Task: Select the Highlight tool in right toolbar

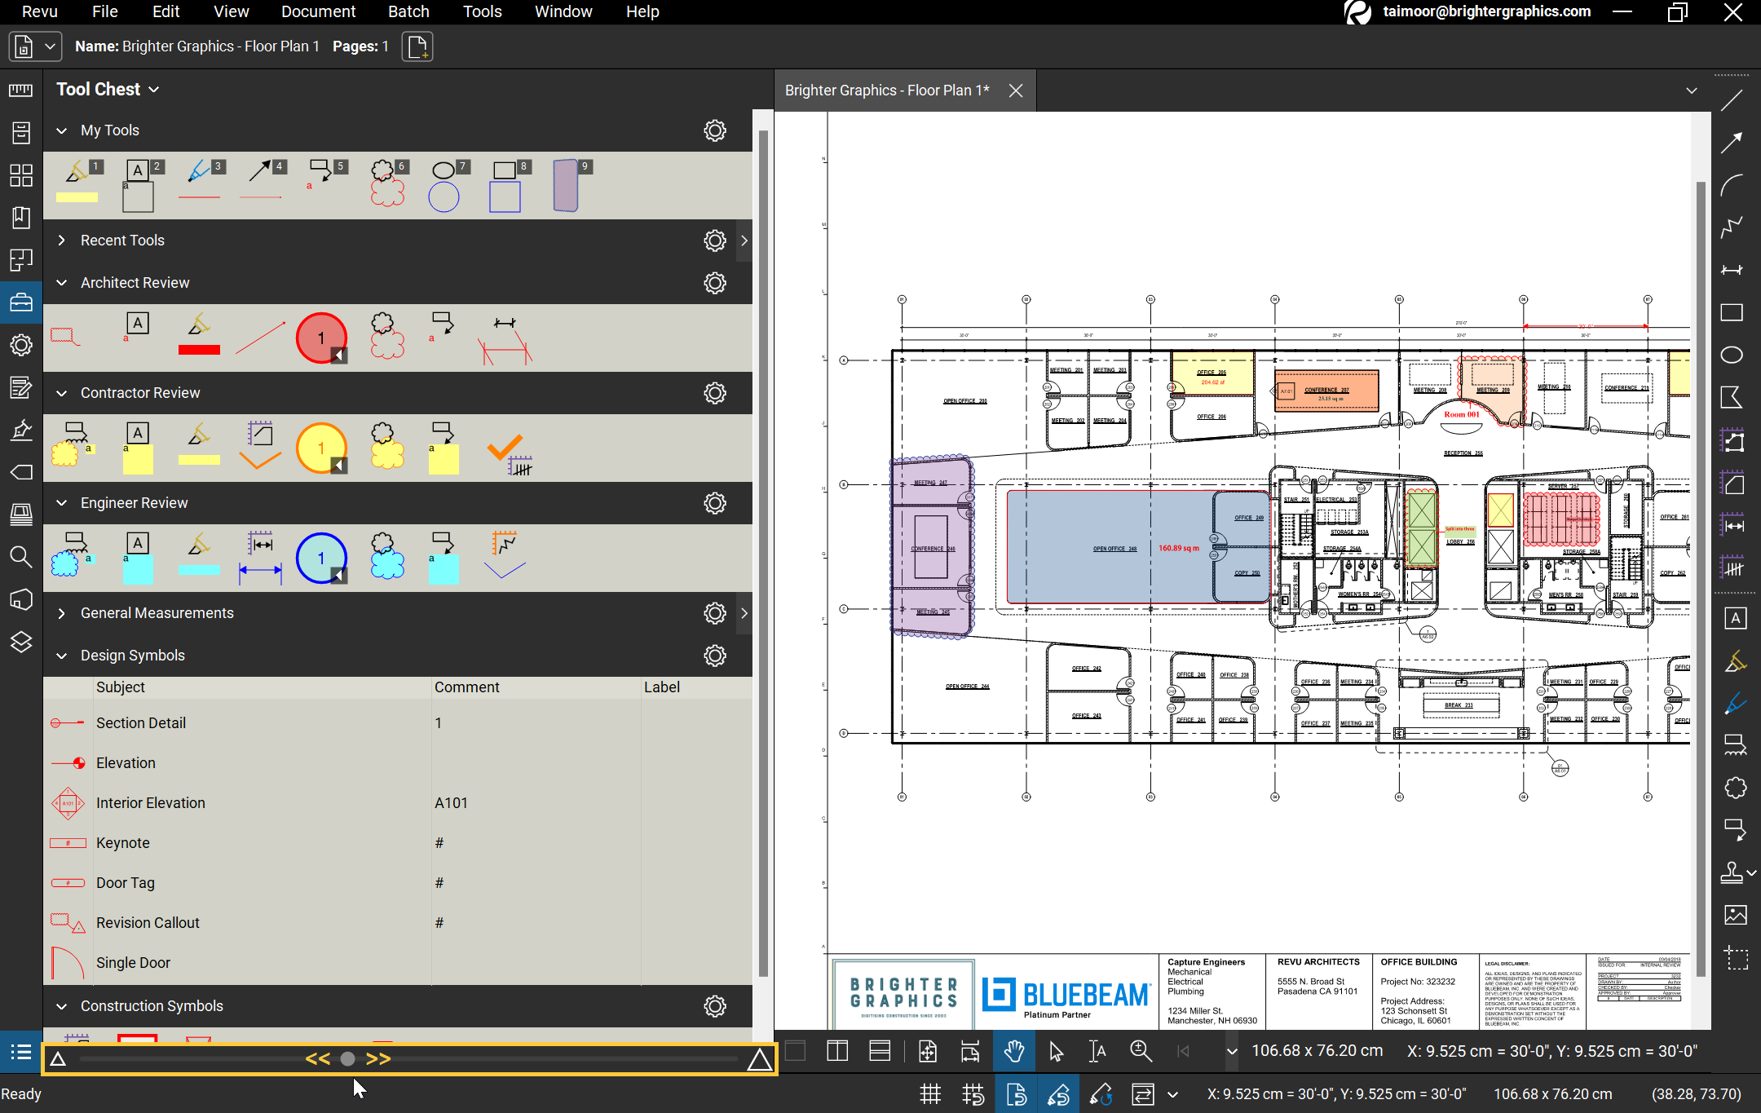Action: coord(1735,660)
